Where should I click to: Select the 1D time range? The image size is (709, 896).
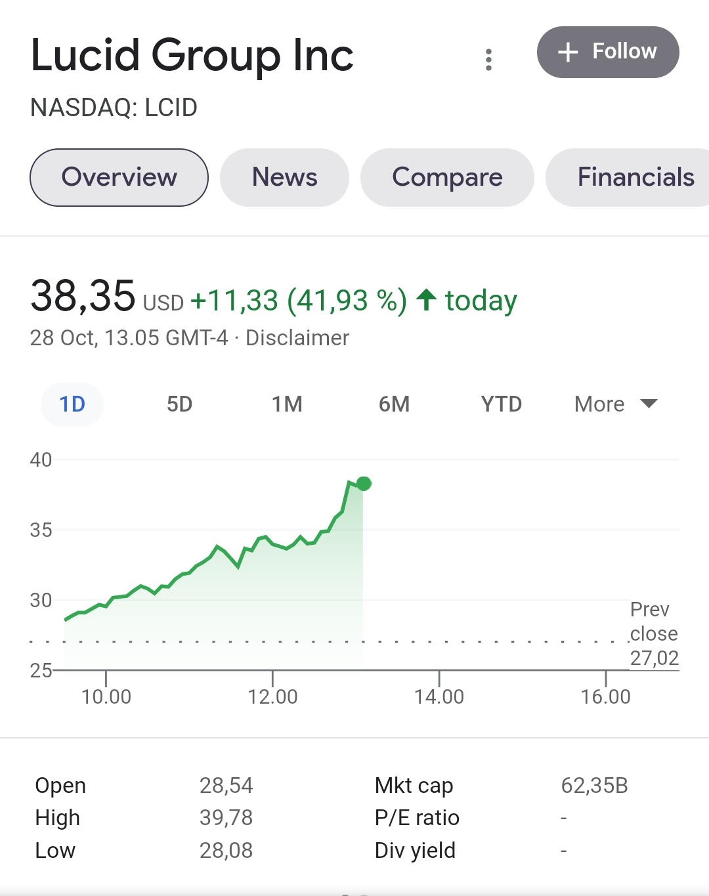[72, 404]
